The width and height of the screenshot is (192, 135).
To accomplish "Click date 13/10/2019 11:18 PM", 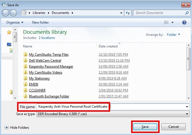I will pyautogui.click(x=114, y=61).
